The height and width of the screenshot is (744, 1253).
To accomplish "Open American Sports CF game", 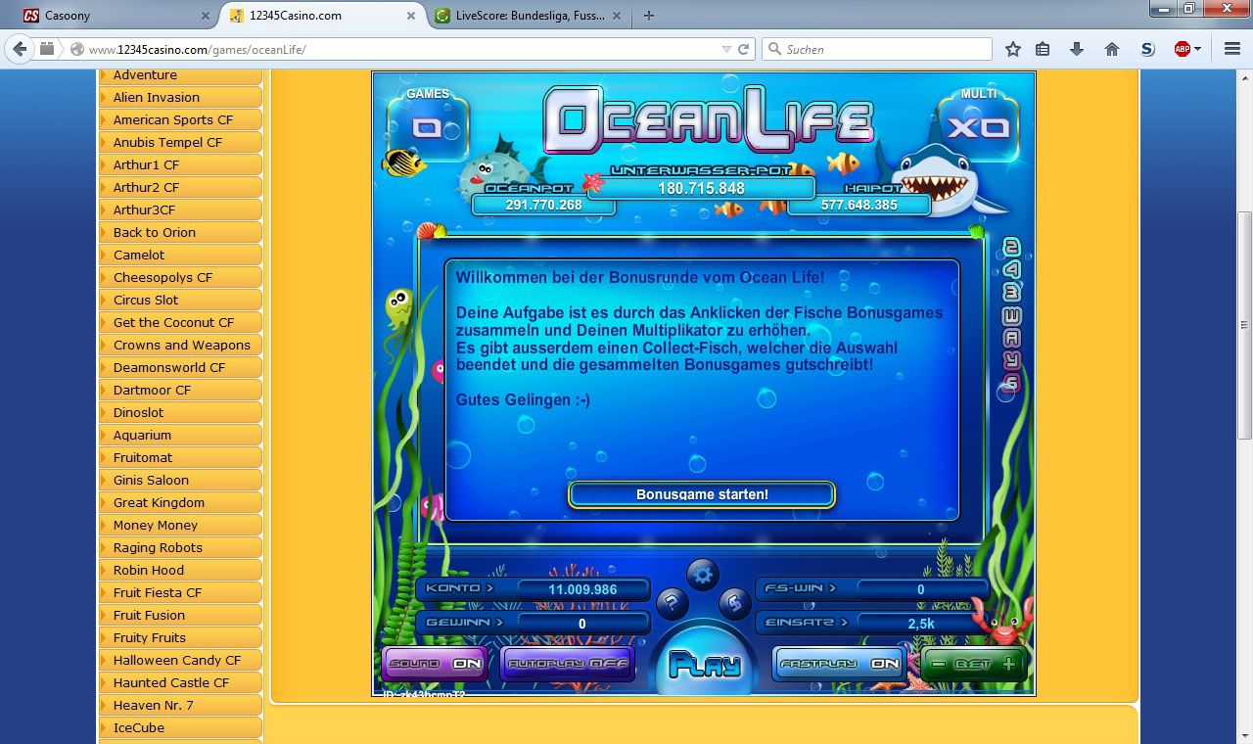I will pos(181,119).
